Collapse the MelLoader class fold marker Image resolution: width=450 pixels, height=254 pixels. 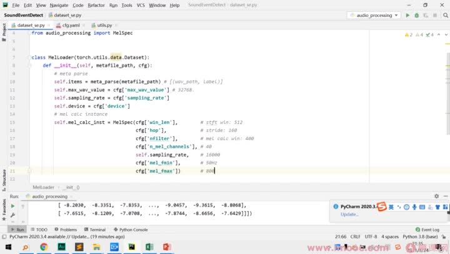point(30,58)
